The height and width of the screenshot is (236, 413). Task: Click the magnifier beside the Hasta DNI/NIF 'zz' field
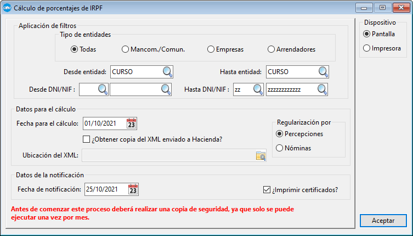coord(257,89)
